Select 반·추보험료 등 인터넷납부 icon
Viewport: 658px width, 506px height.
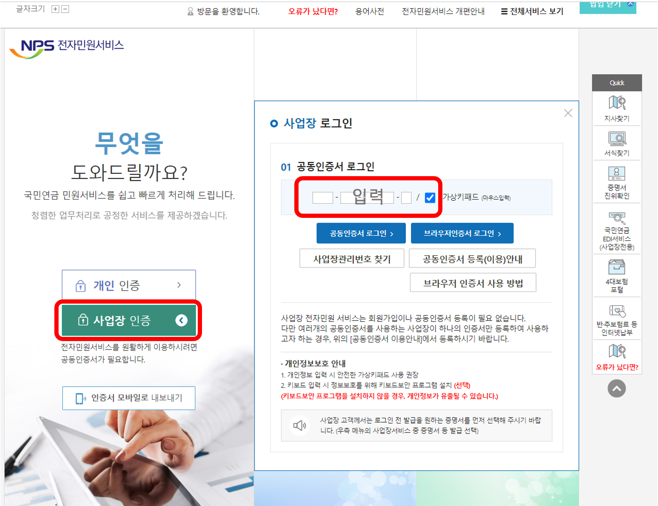coord(617,318)
